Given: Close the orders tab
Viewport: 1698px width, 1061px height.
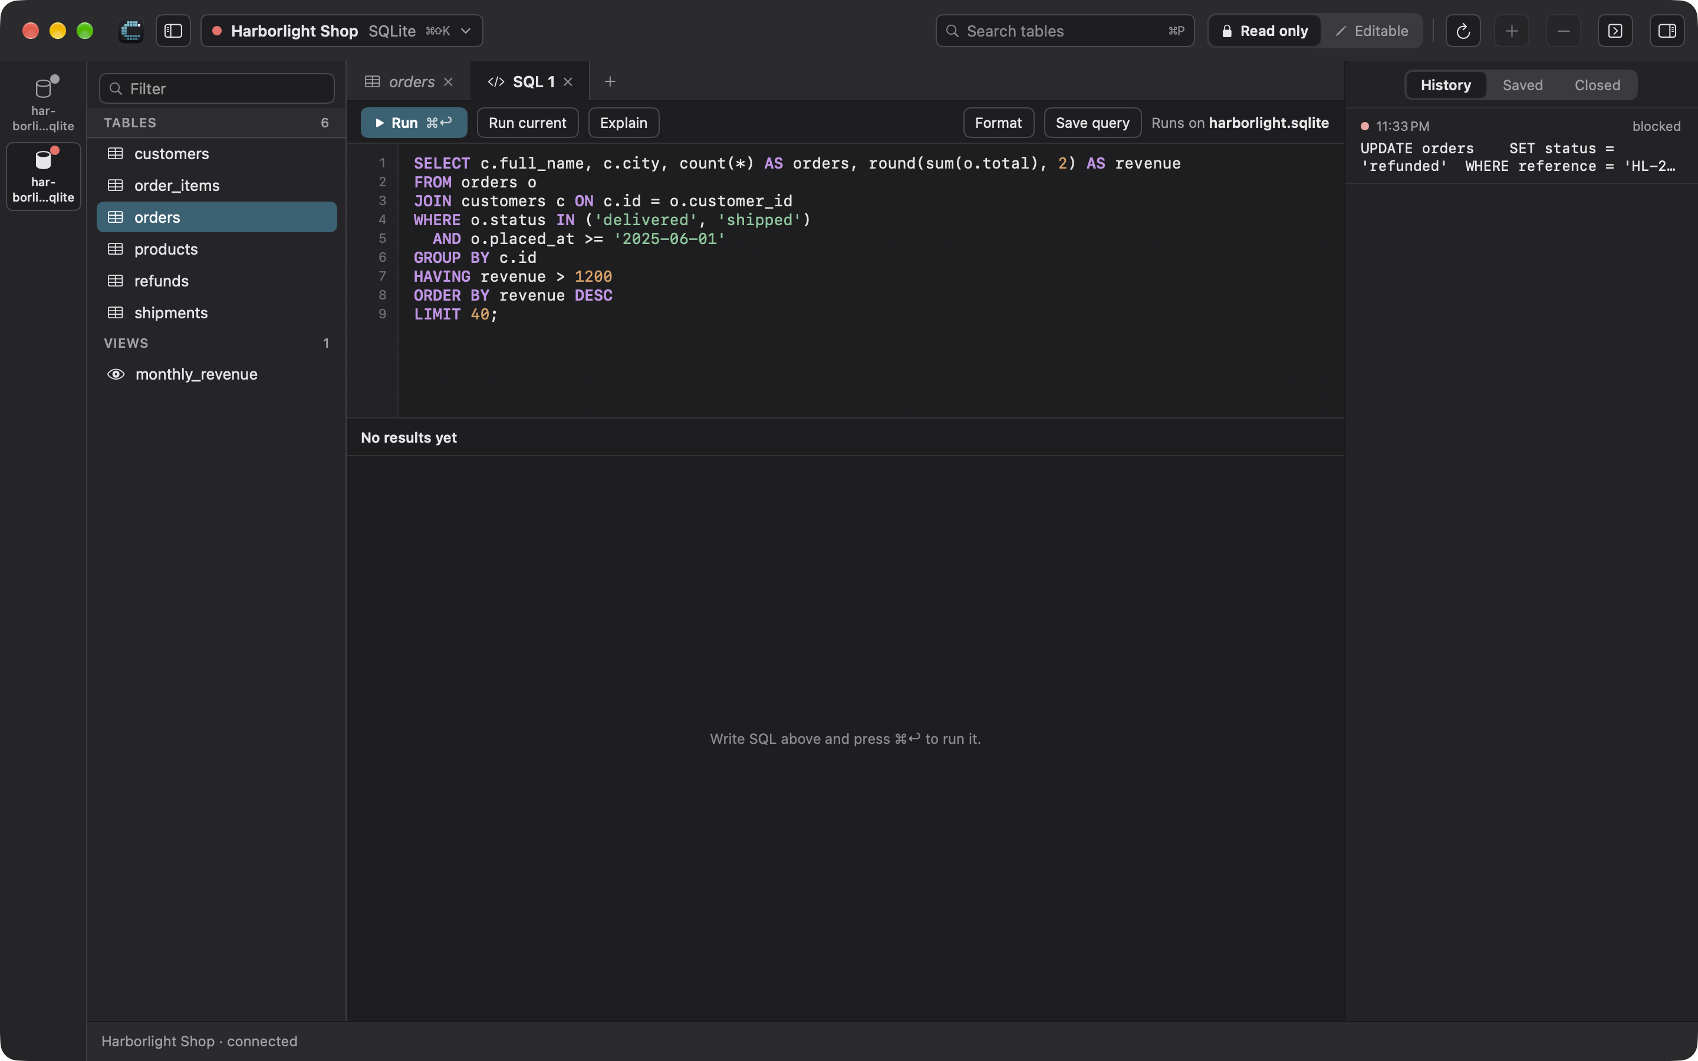Looking at the screenshot, I should pos(448,82).
